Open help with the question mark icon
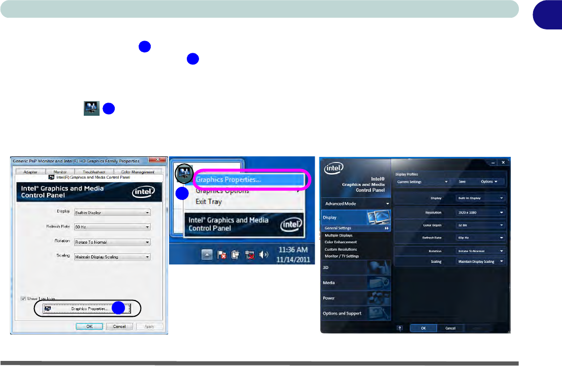 tap(400, 328)
